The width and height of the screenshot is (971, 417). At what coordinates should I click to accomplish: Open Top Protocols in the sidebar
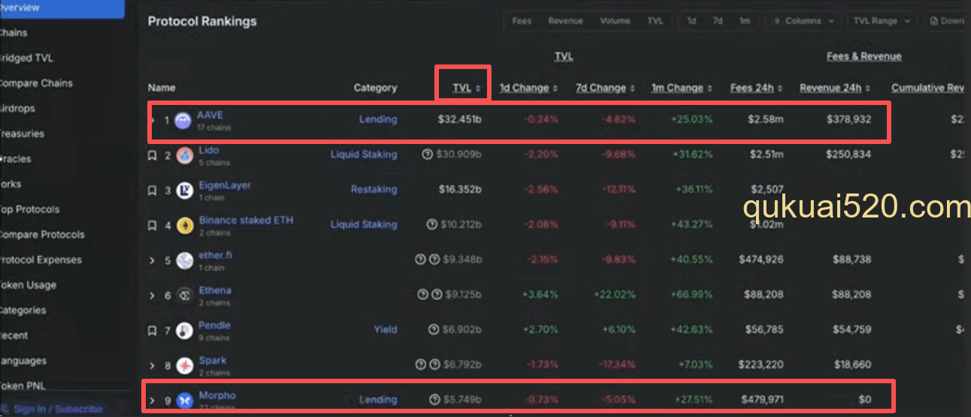[29, 209]
